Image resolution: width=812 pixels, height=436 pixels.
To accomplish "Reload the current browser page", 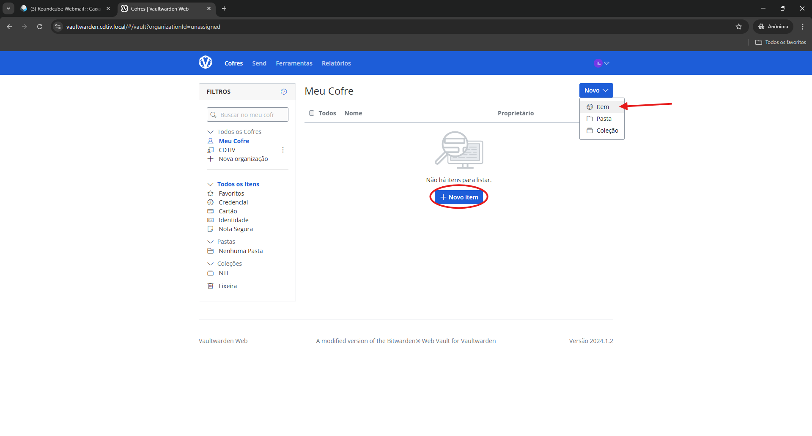I will [40, 27].
